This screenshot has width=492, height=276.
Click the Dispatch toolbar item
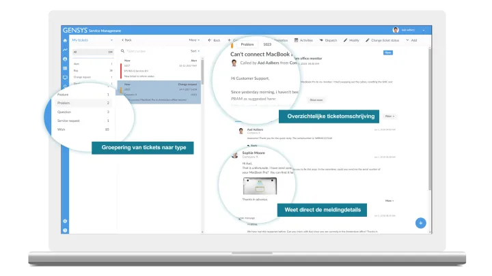329,40
